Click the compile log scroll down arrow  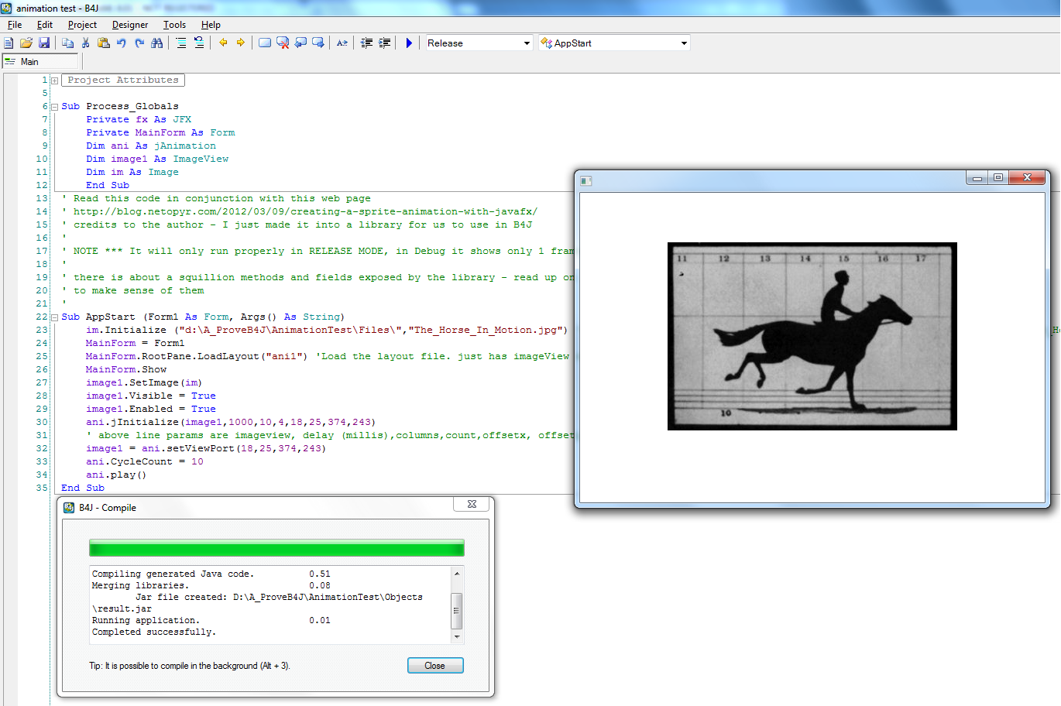(x=457, y=637)
